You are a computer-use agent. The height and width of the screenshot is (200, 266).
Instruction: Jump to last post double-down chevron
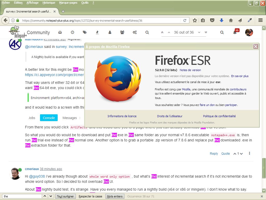[206, 32]
